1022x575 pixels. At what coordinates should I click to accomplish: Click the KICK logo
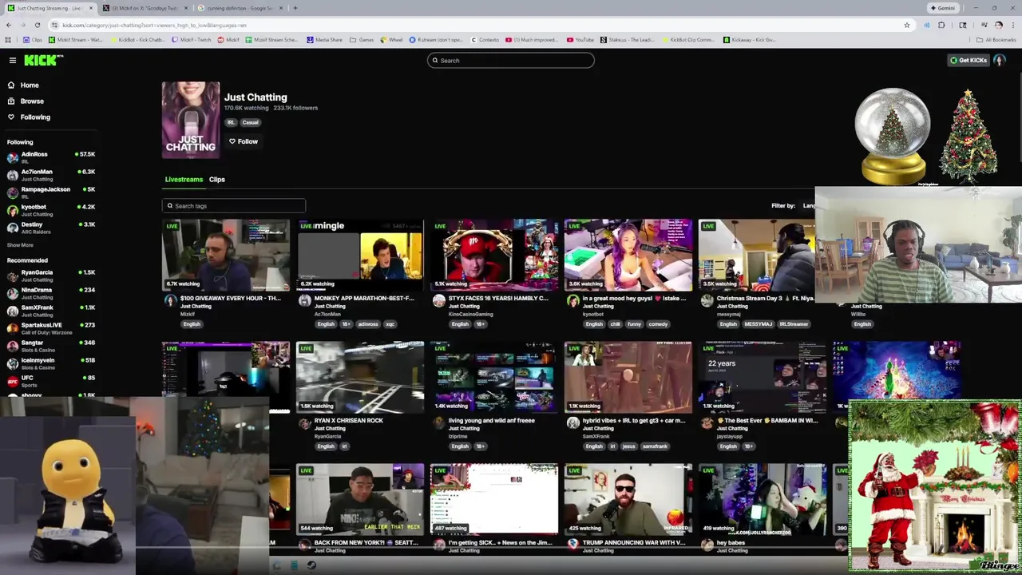pyautogui.click(x=42, y=60)
